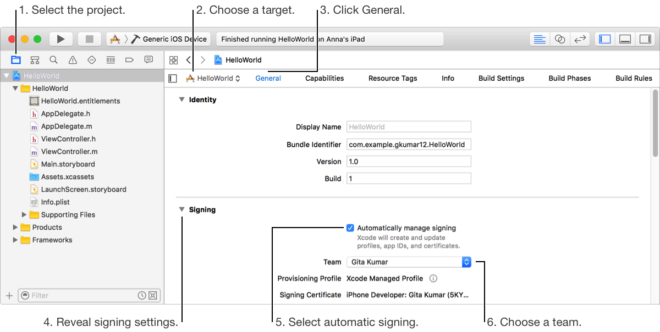
Task: Go back with the left chevron
Action: pyautogui.click(x=189, y=60)
